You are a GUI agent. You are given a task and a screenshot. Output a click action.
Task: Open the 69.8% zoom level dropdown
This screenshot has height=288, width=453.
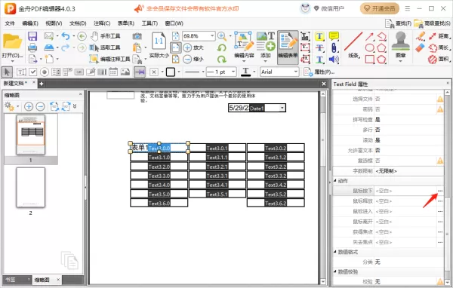pos(212,36)
